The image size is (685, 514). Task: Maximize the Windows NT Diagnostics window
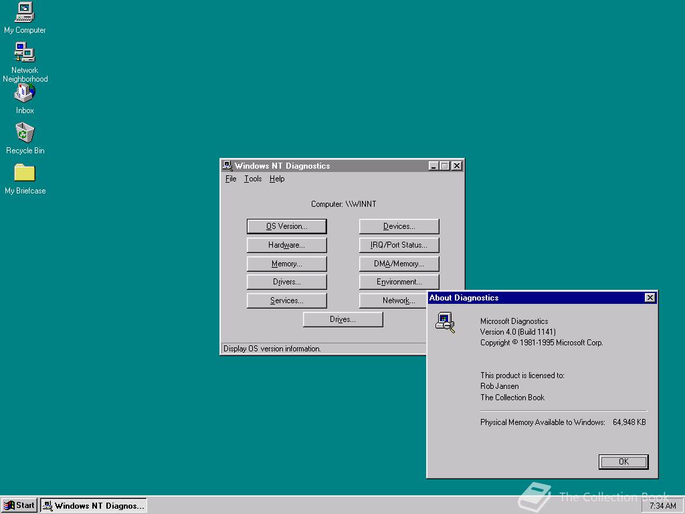tap(444, 166)
